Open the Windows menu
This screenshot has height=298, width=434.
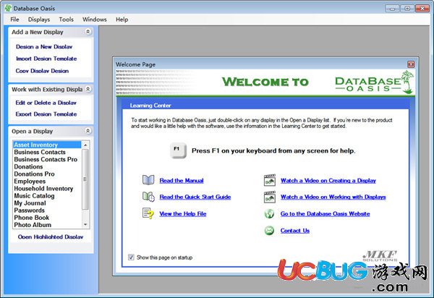[x=94, y=20]
